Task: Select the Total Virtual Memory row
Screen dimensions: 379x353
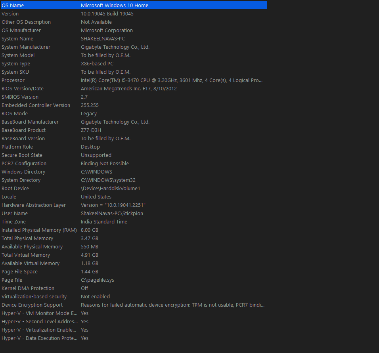Action: pyautogui.click(x=134, y=255)
